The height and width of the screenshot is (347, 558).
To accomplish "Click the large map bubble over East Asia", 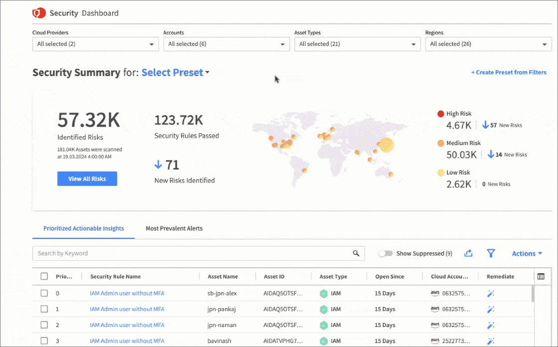I will (386, 145).
